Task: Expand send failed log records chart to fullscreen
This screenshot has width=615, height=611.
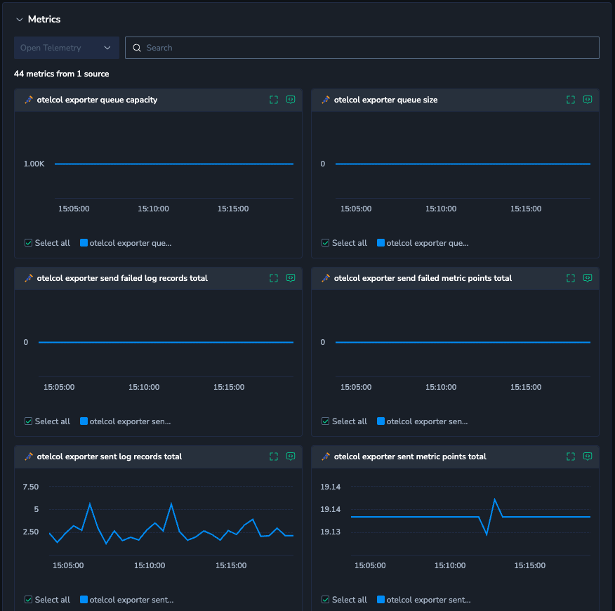Action: click(274, 278)
